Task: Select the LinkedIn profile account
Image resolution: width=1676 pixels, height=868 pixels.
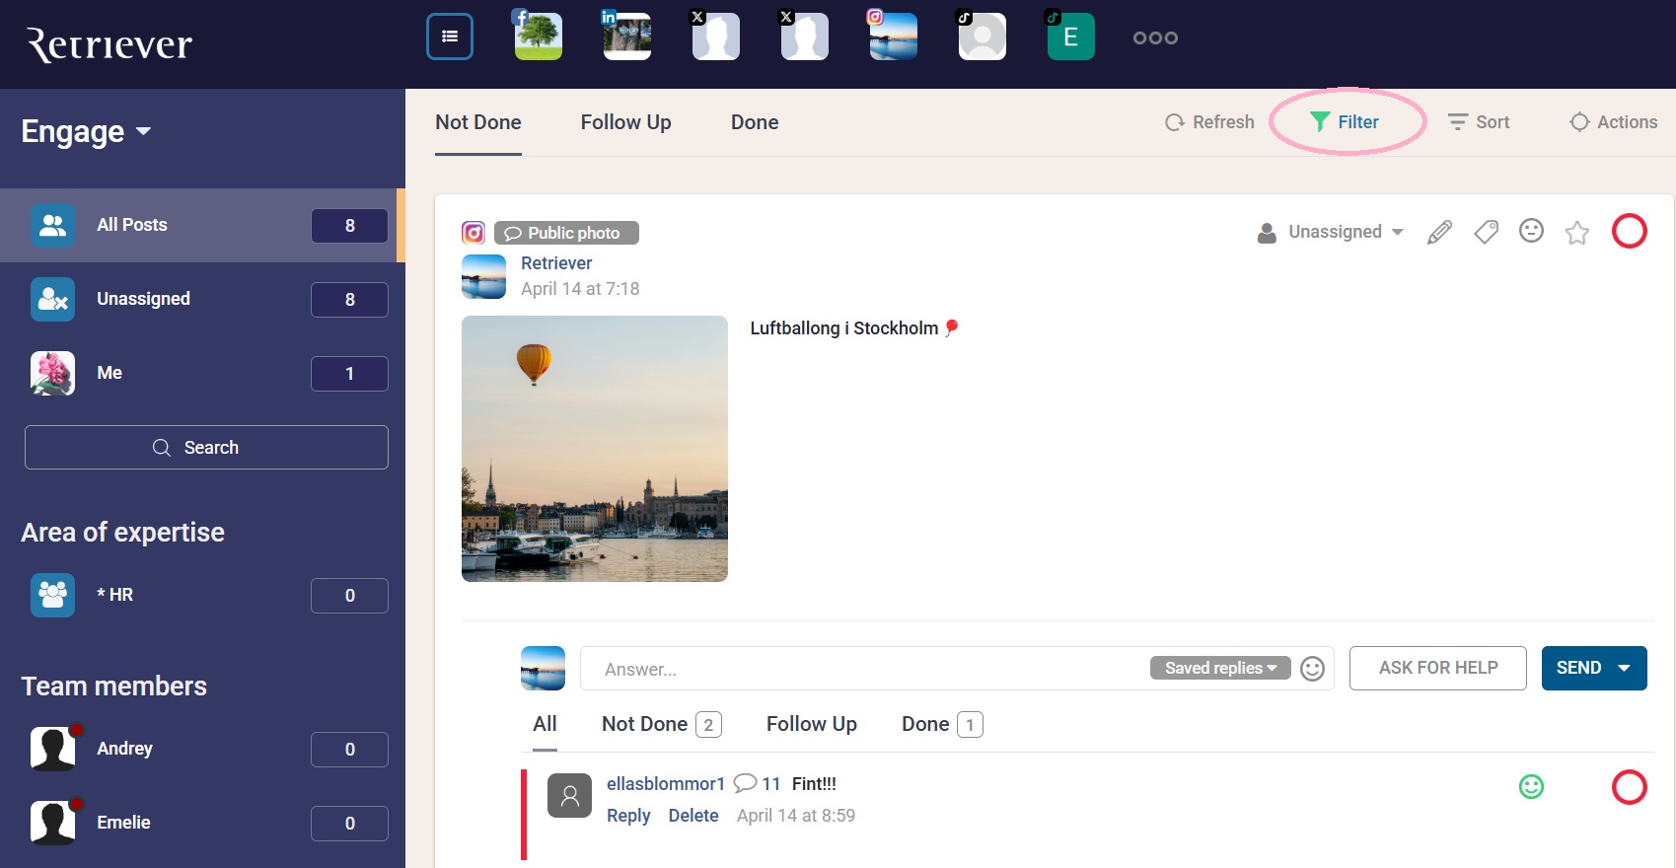Action: point(627,36)
